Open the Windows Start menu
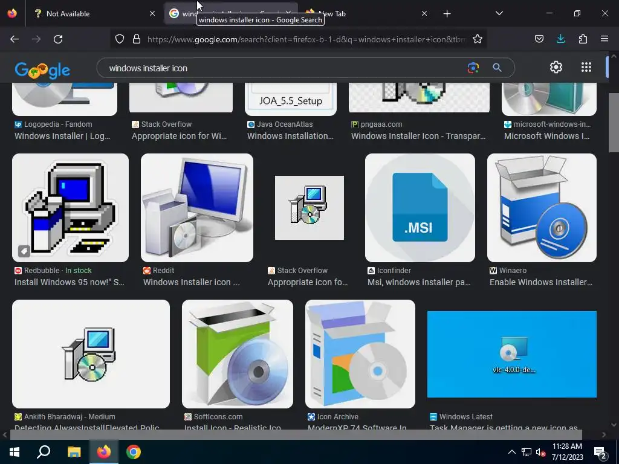 pos(15,452)
